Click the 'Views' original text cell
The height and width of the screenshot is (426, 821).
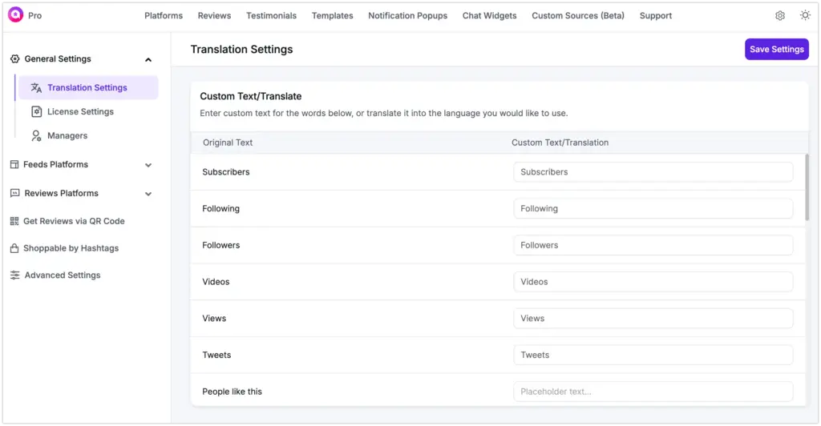(214, 319)
